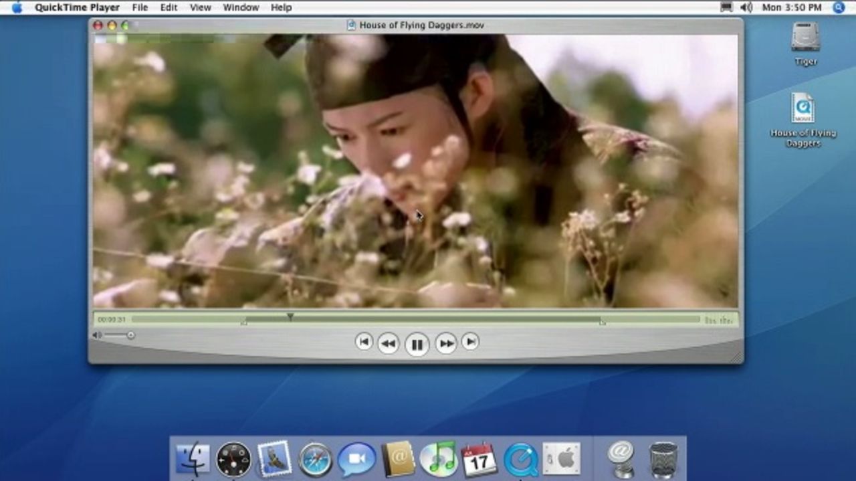Click the fast forward button
This screenshot has width=856, height=481.
pyautogui.click(x=446, y=344)
